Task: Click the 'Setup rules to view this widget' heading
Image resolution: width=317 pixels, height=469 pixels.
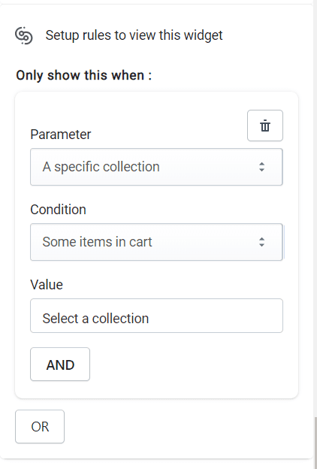Action: (x=134, y=35)
